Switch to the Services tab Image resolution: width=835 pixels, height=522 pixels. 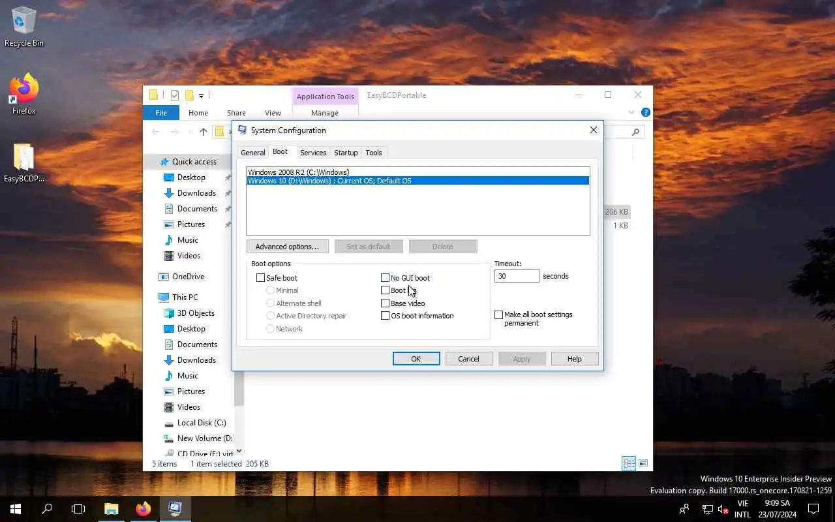[x=313, y=153]
